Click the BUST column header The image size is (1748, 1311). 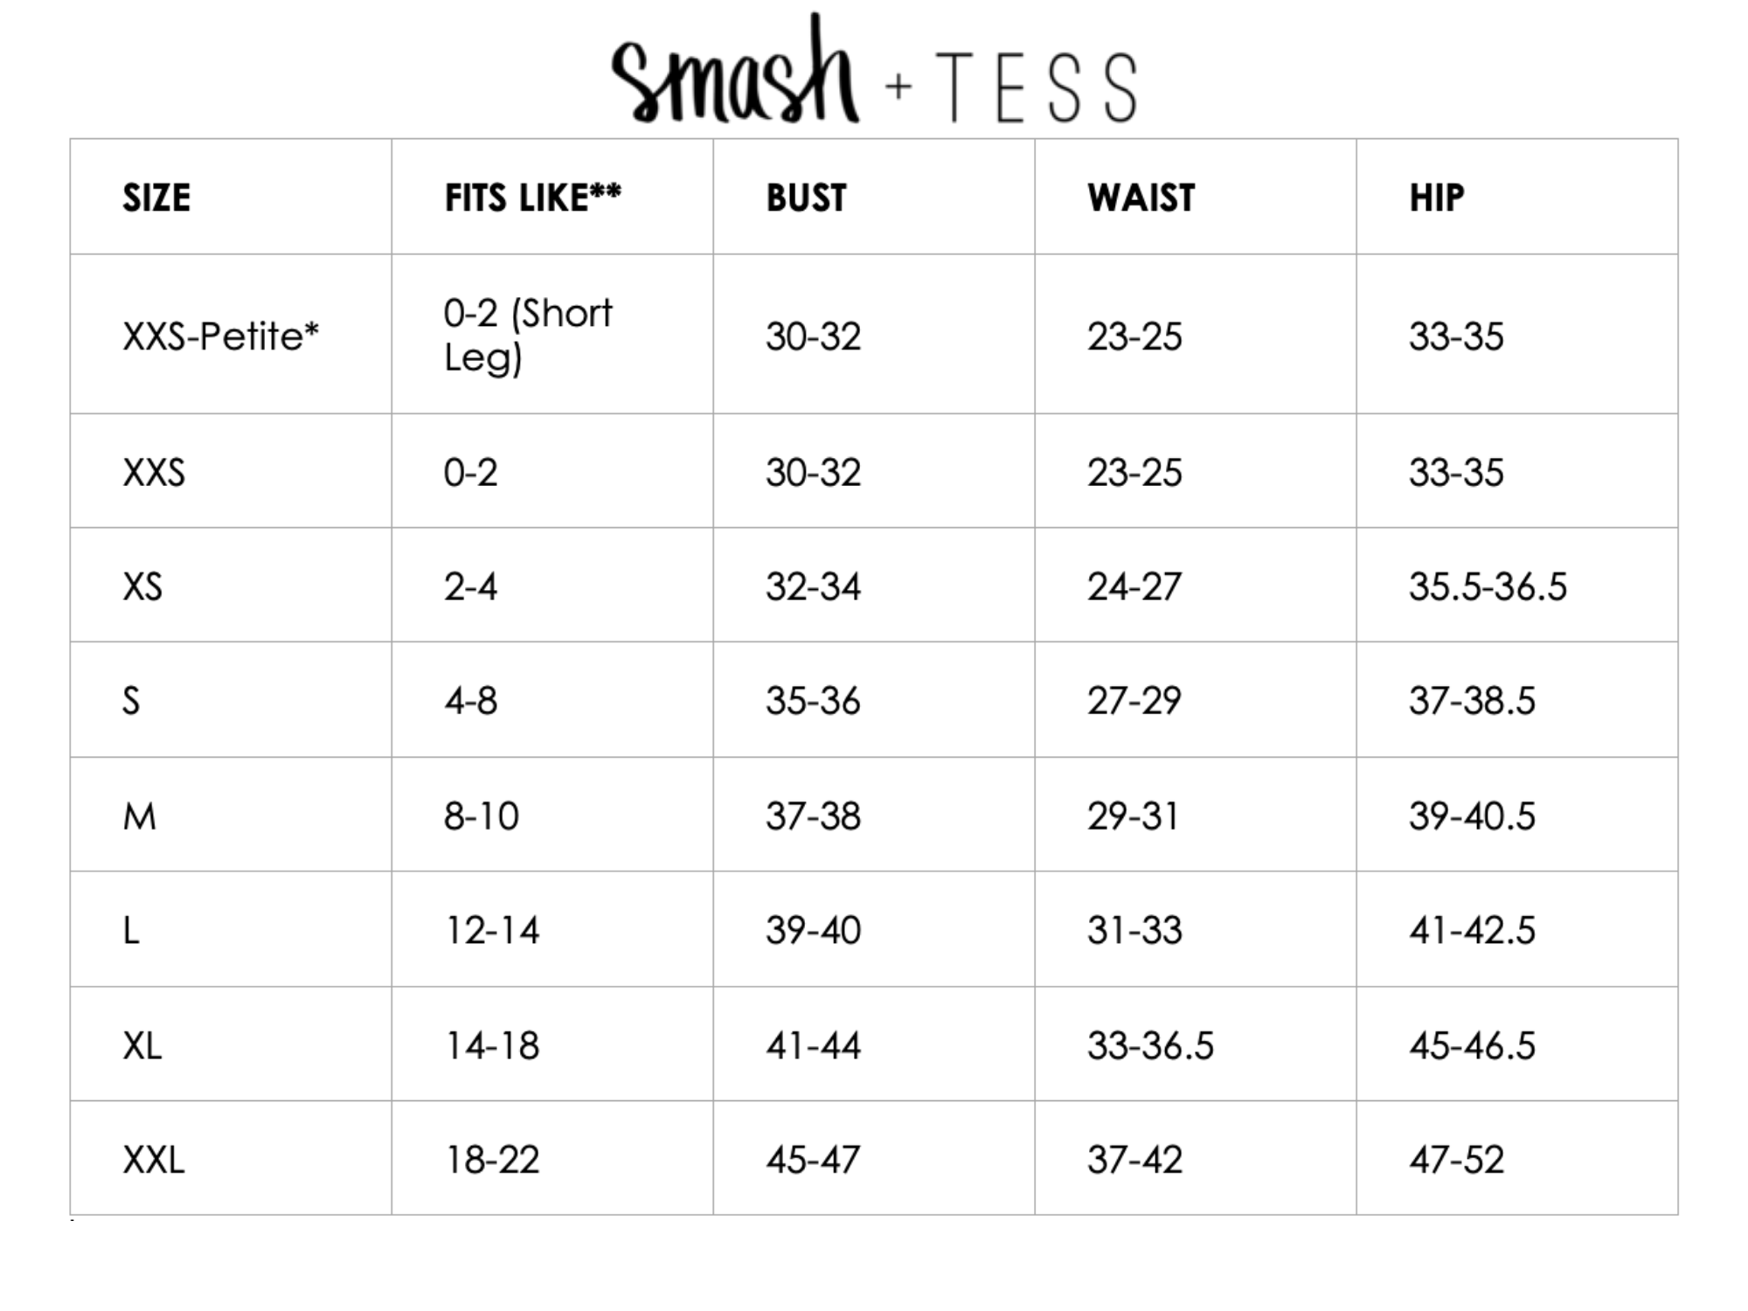[x=806, y=198]
